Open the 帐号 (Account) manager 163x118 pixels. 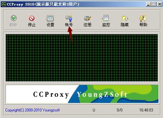(69, 21)
